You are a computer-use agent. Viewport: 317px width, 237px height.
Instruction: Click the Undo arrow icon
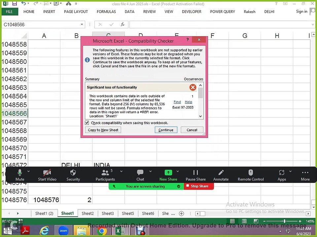coord(23,3)
